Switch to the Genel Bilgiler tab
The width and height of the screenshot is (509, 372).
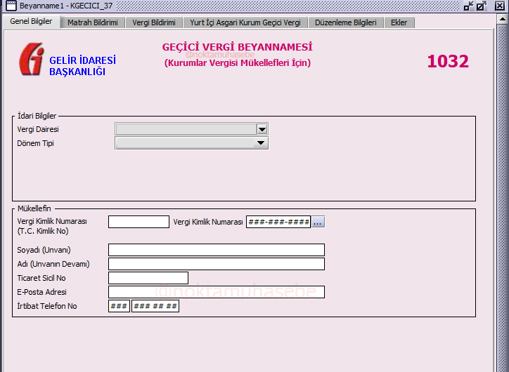31,21
